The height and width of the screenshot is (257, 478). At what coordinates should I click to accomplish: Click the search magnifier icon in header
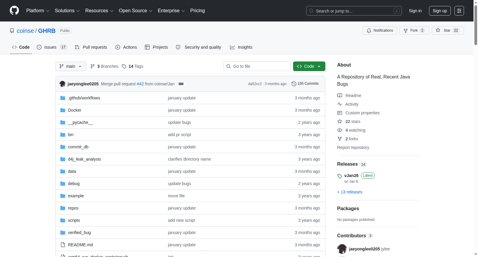[311, 11]
